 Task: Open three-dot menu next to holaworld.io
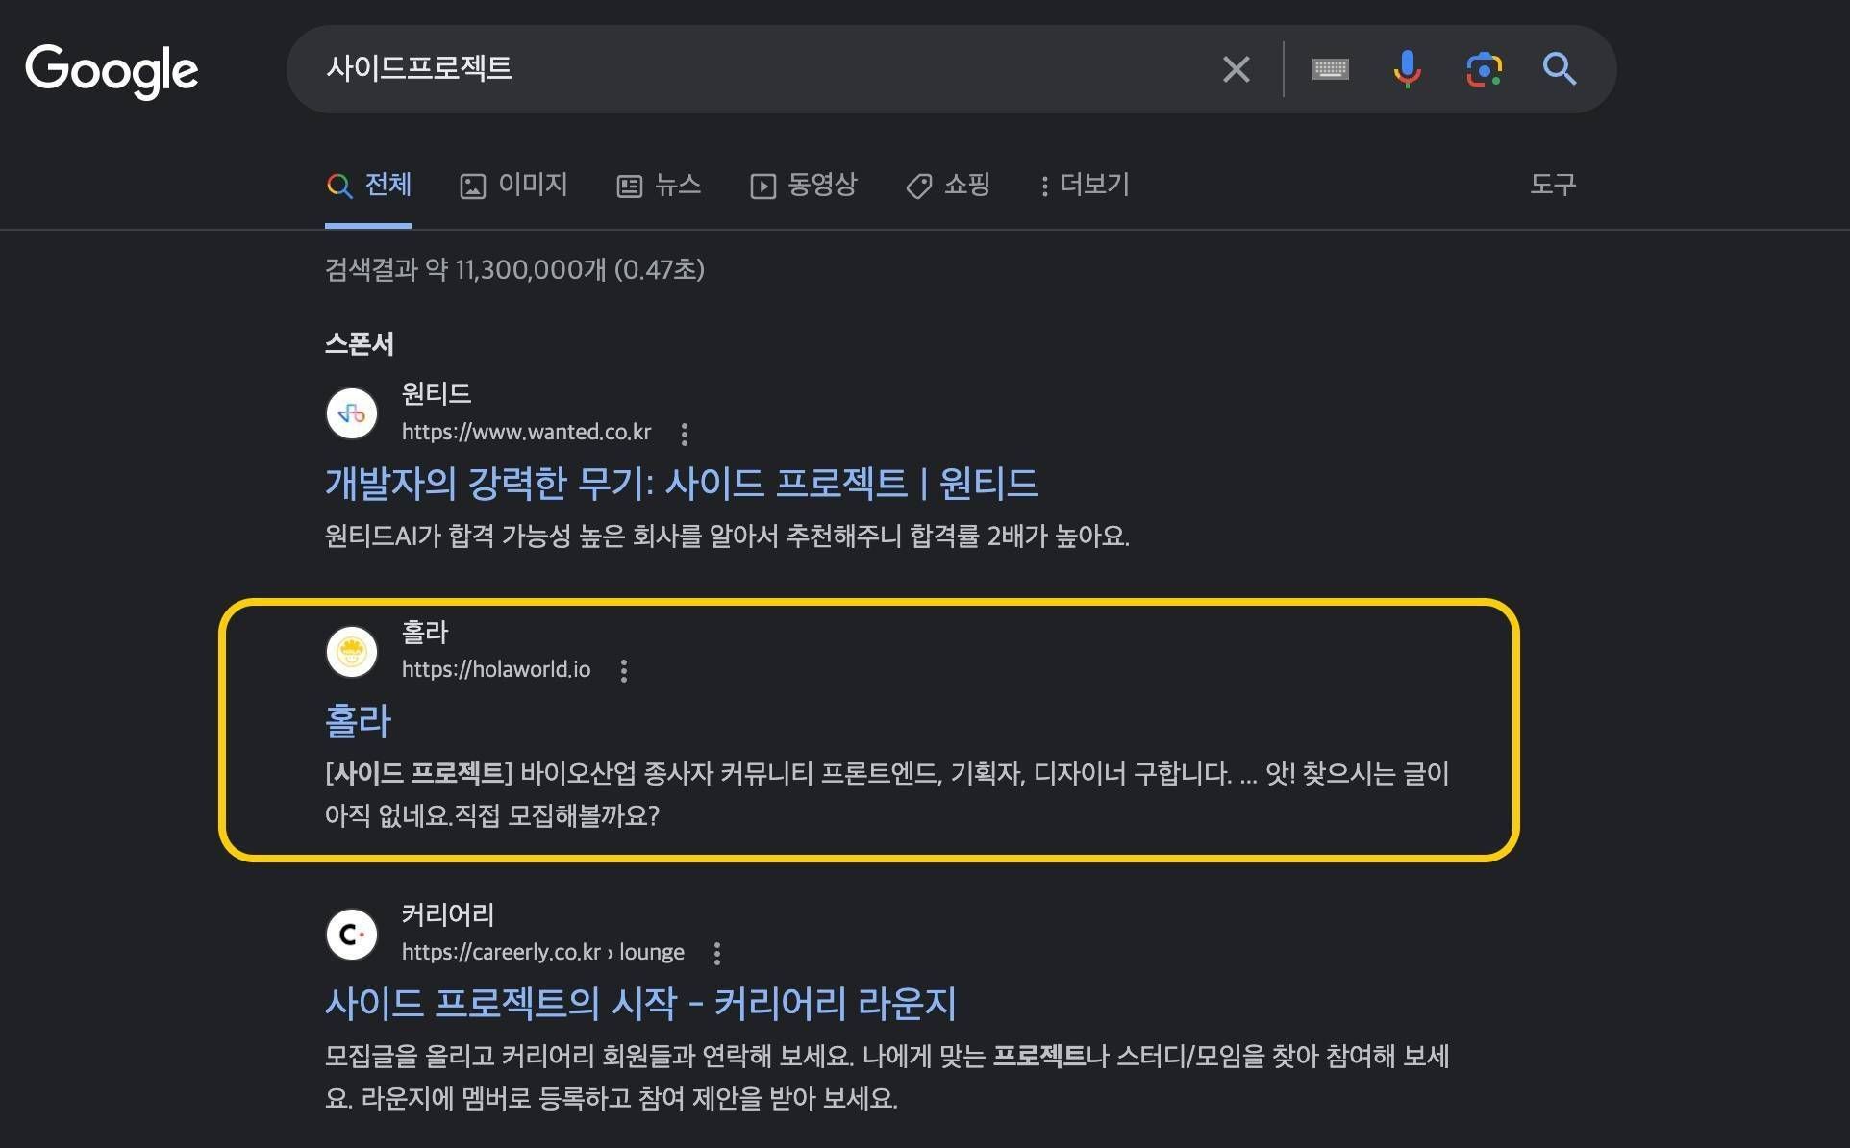[624, 671]
